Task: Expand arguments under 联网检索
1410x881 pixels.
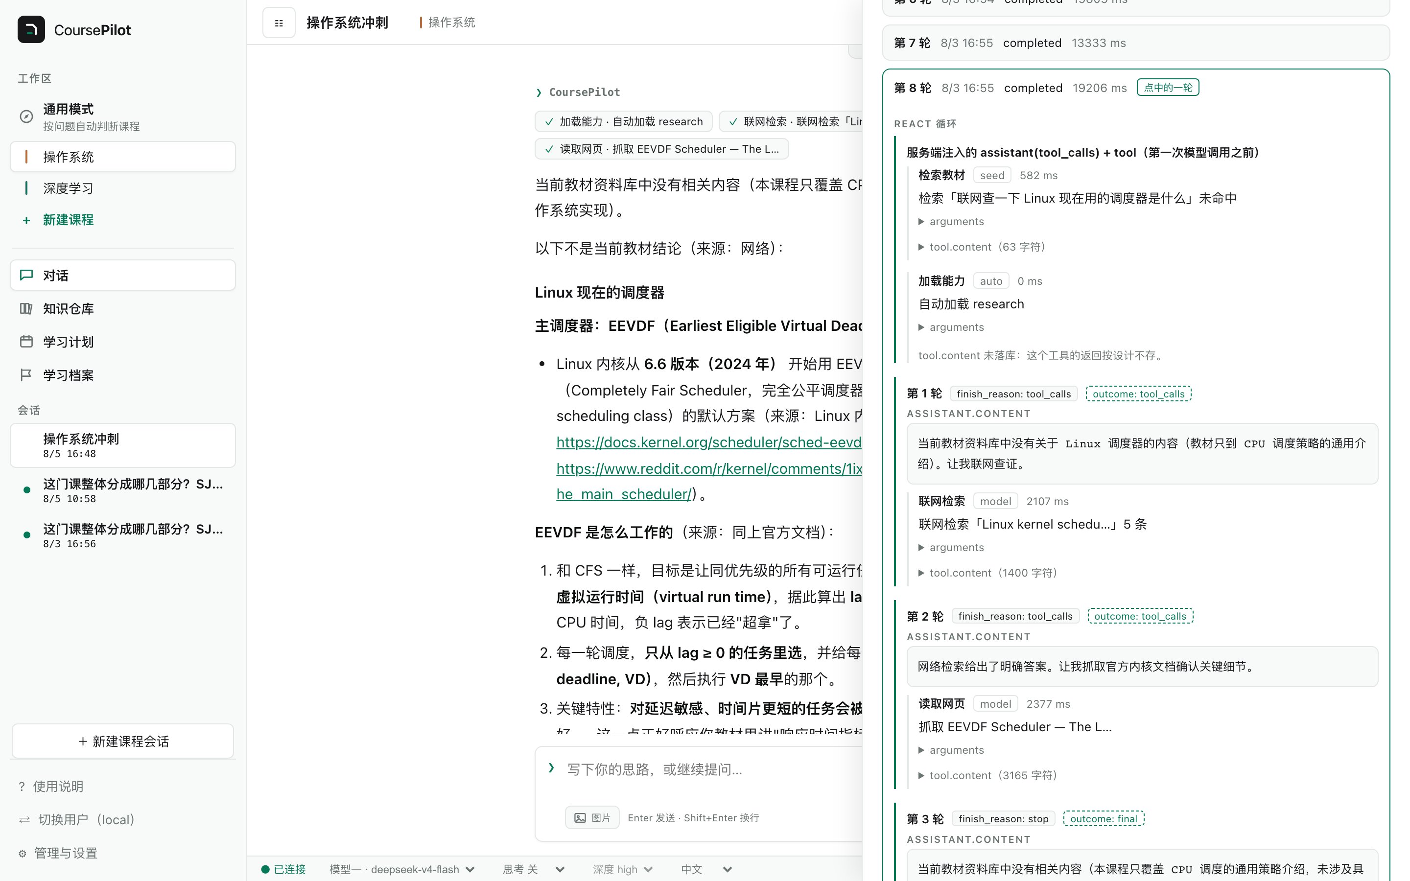Action: pyautogui.click(x=951, y=548)
